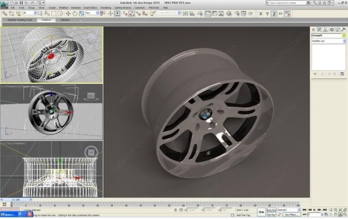
Task: Click the time slider 0 / 100 handle
Action: coord(16,200)
